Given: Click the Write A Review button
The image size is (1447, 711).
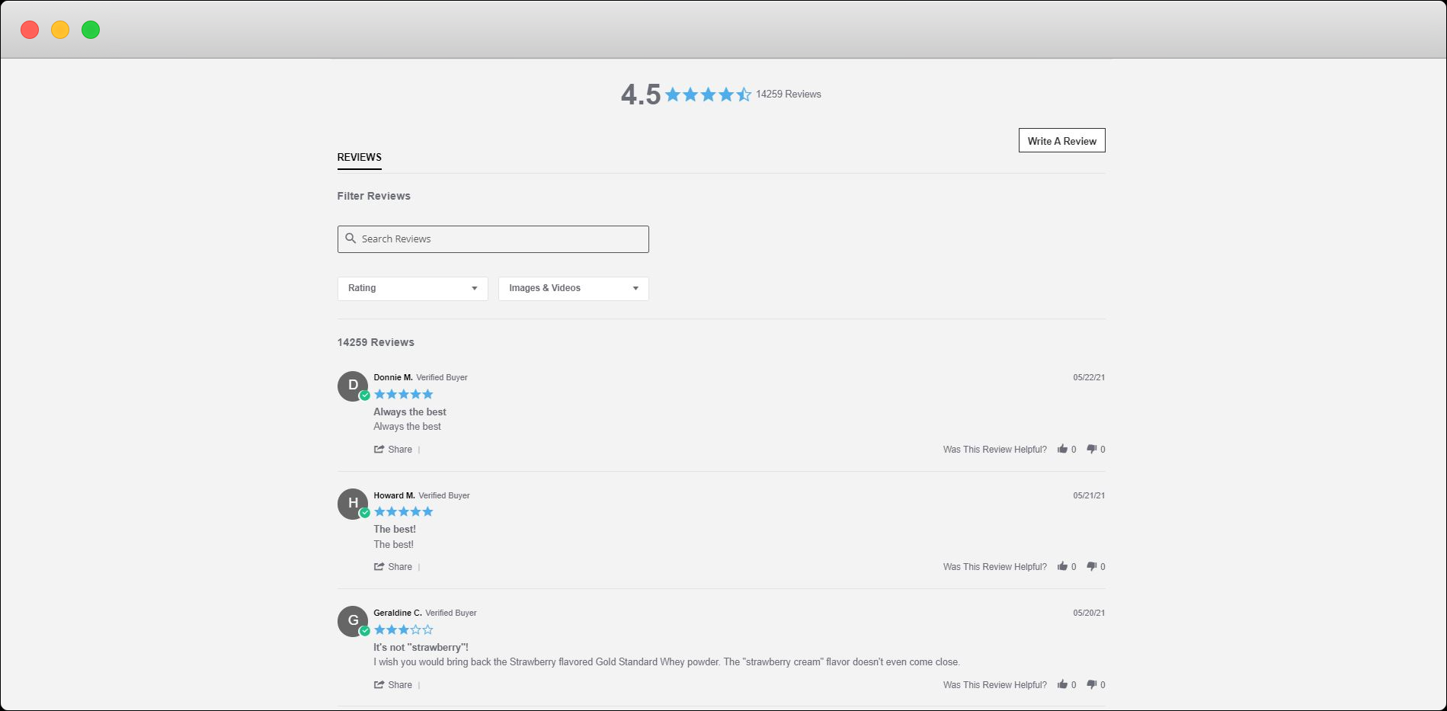Looking at the screenshot, I should [1061, 141].
